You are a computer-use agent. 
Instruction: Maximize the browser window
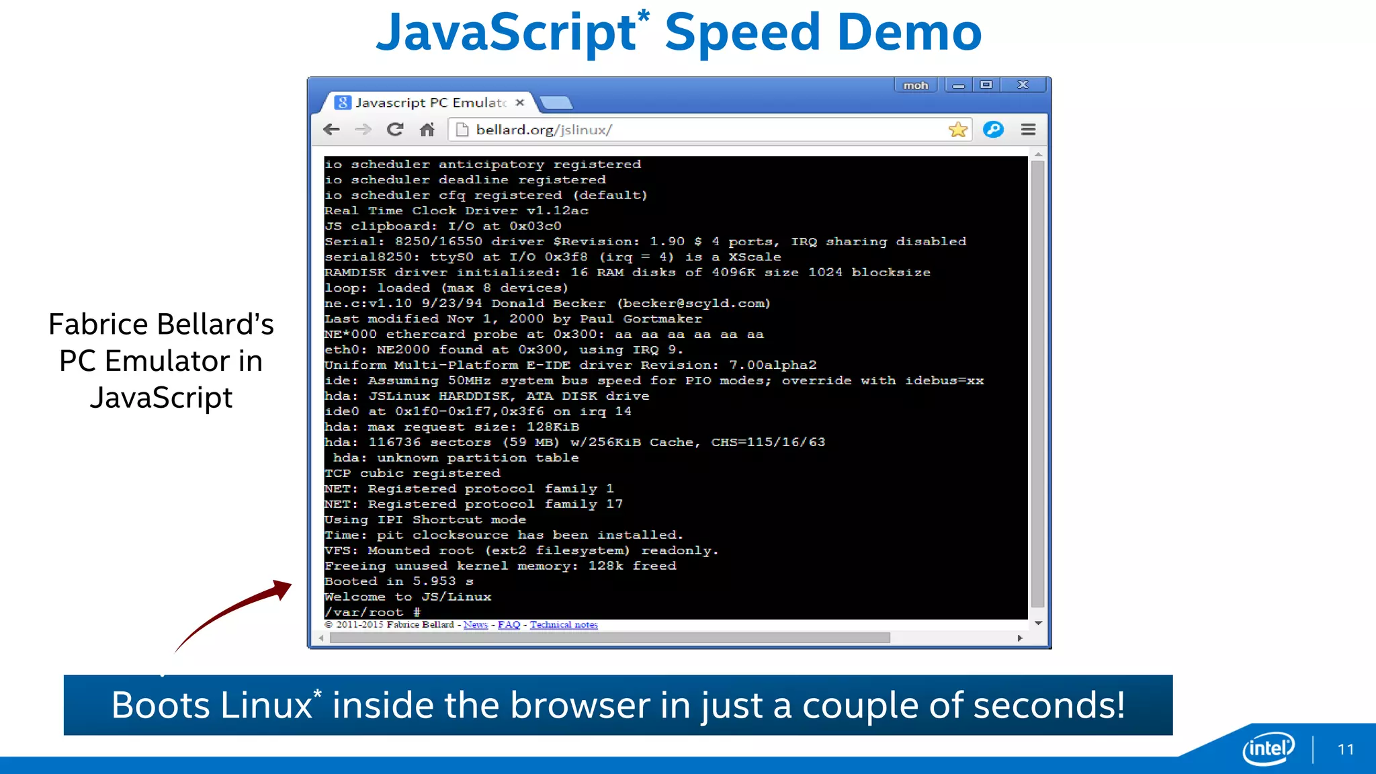click(x=986, y=85)
